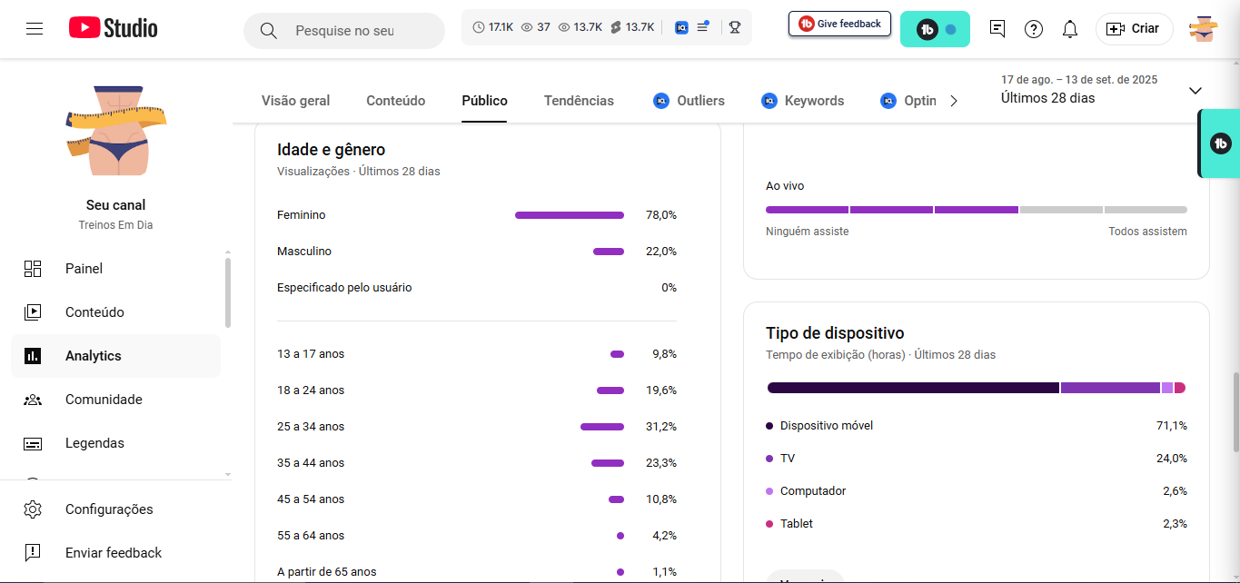
Task: Open the help question mark icon
Action: (x=1034, y=29)
